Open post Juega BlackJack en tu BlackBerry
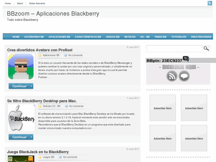 pos(38,152)
